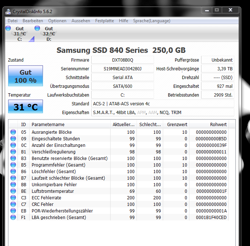
Task: Click the Schlecht... column header
Action: (150, 125)
